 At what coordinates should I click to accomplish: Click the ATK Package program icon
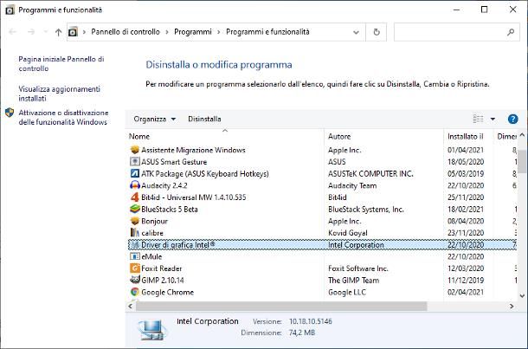(x=135, y=173)
